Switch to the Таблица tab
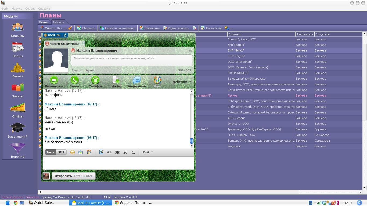367x206 pixels. point(58,22)
